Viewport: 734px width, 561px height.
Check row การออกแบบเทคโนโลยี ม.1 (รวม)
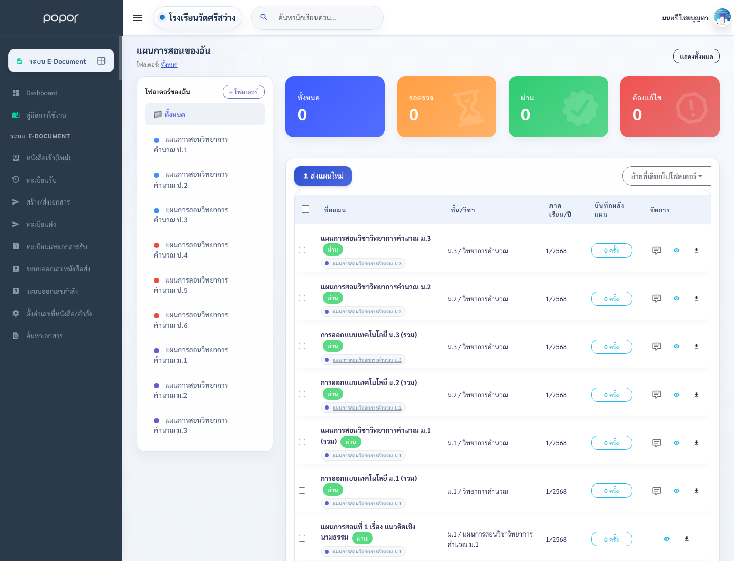(302, 490)
